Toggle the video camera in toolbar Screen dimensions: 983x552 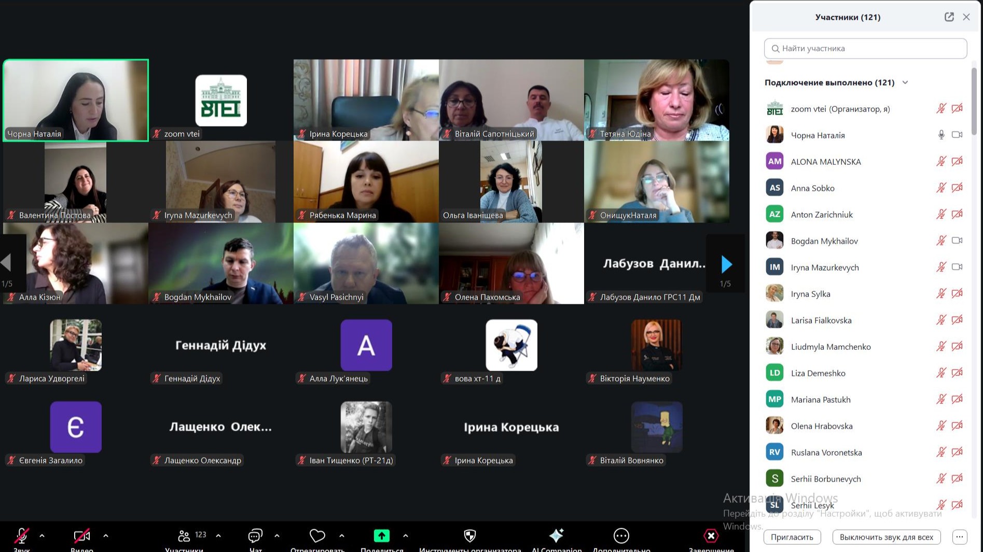(81, 535)
